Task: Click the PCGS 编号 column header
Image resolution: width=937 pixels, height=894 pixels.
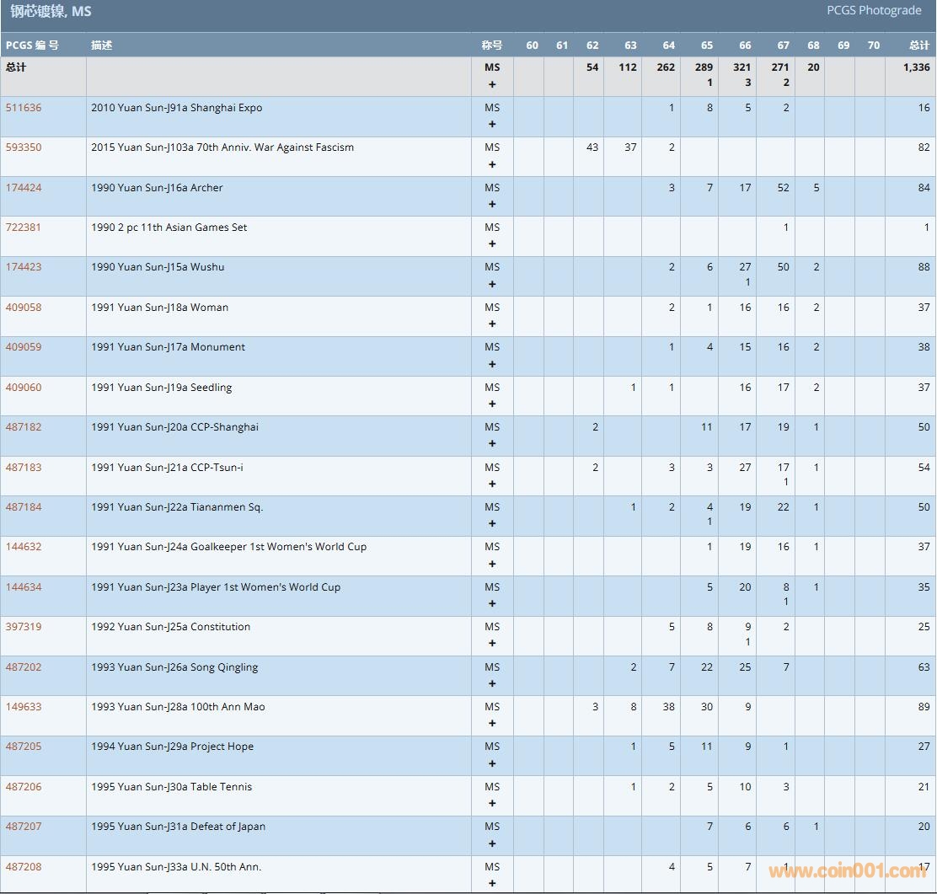Action: click(32, 46)
